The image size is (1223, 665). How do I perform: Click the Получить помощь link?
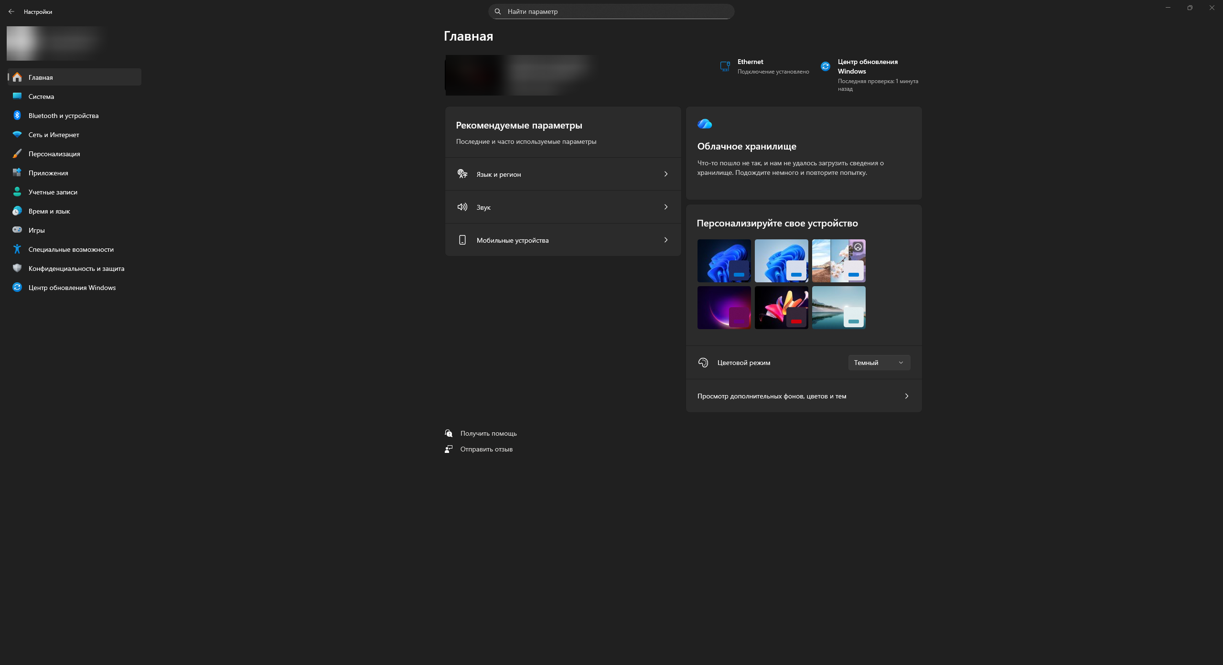pos(488,433)
